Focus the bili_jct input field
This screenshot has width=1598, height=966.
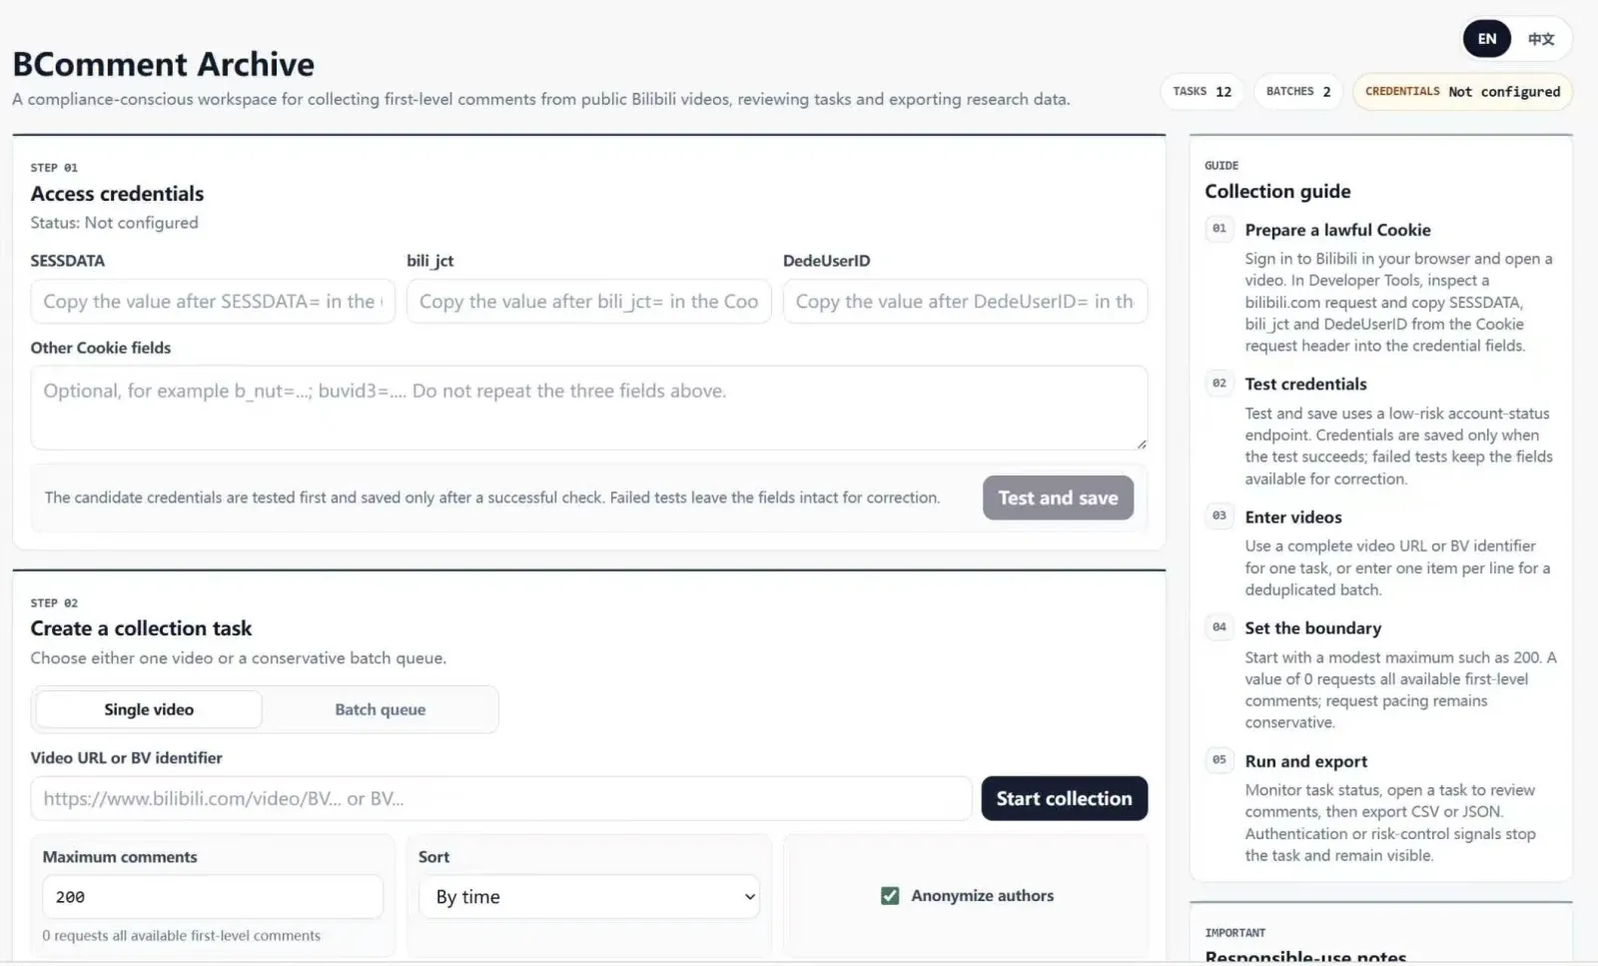[588, 302]
